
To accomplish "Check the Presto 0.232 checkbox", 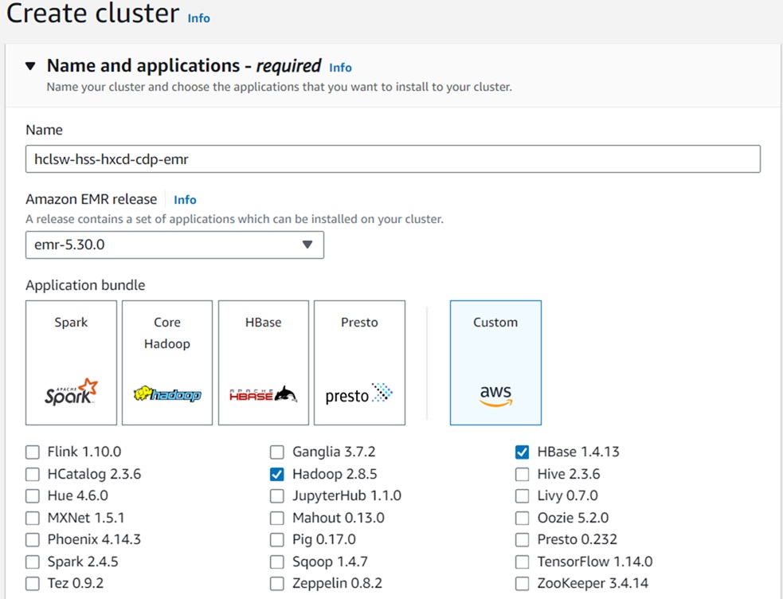I will click(x=522, y=540).
